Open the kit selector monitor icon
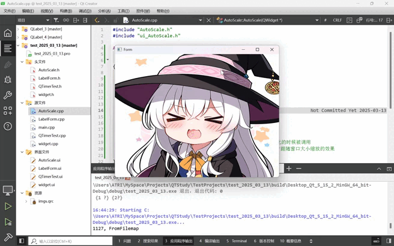Screen dimensions: 394x246 (x=8, y=191)
